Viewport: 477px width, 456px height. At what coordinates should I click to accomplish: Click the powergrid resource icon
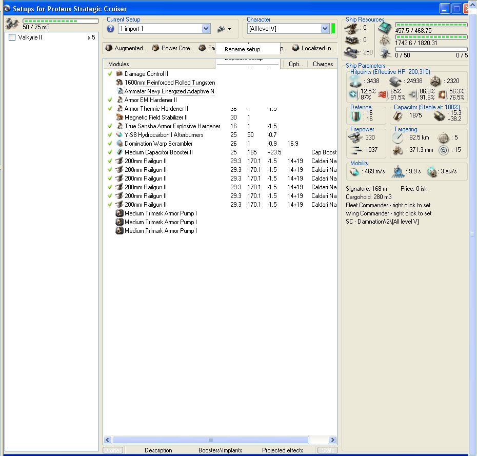coord(385,40)
